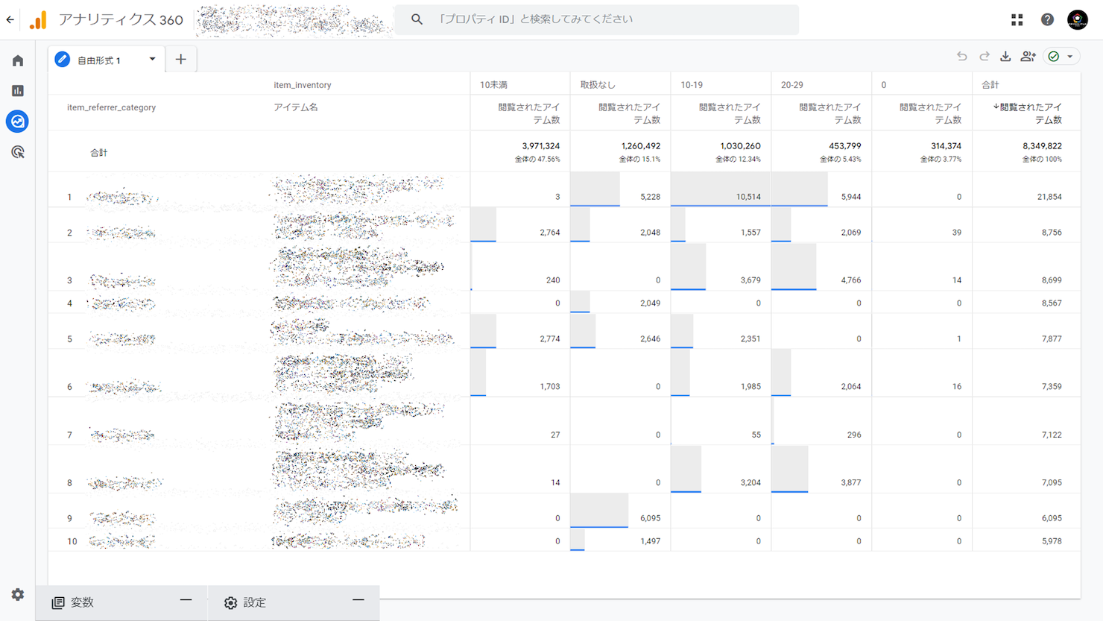This screenshot has width=1103, height=621.
Task: Share exploration with add-people icon
Action: 1028,57
